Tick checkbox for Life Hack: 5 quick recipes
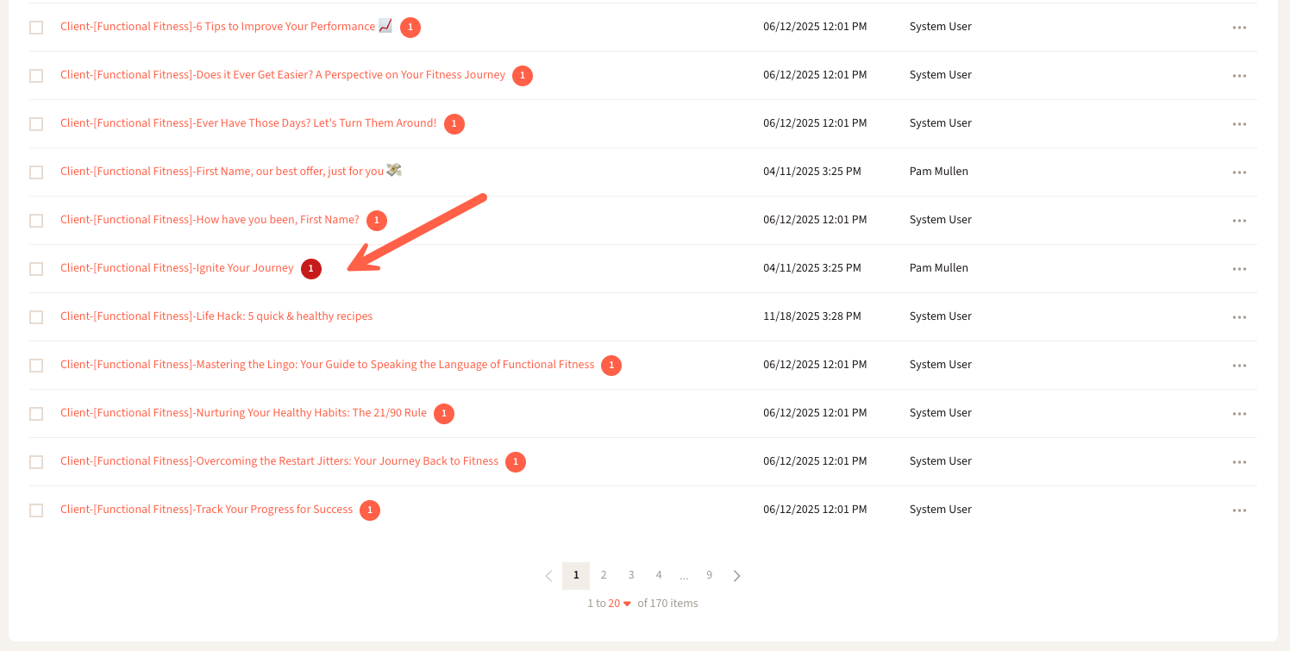 [x=36, y=317]
